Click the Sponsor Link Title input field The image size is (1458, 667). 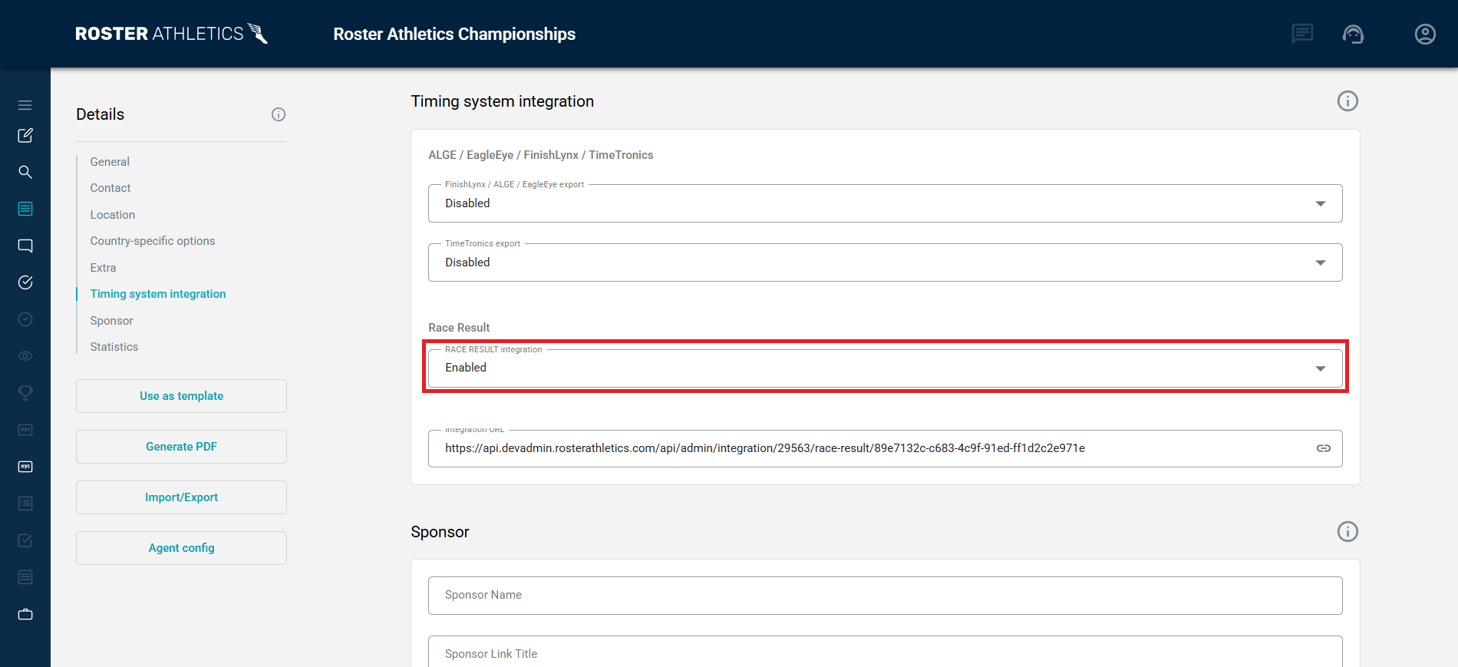click(x=885, y=653)
